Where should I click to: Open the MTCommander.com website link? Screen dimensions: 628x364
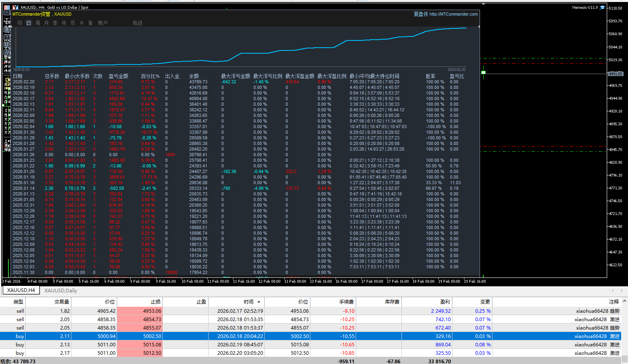[x=453, y=14]
